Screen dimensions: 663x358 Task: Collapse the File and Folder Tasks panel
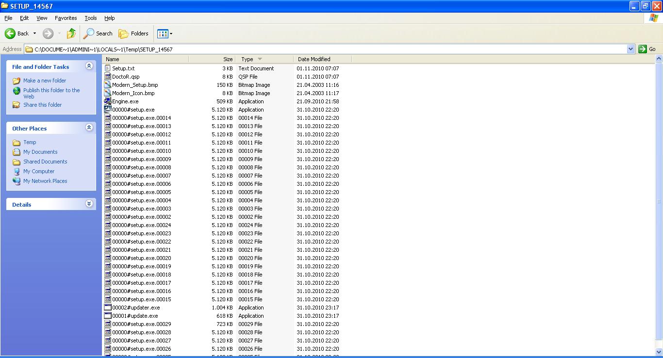pos(89,66)
